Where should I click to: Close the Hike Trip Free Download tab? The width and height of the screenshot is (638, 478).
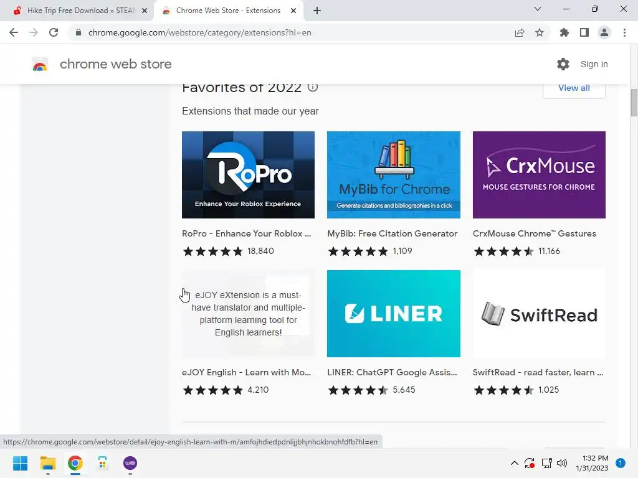point(145,11)
